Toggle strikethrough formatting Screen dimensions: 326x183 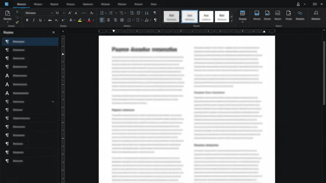(x=50, y=20)
